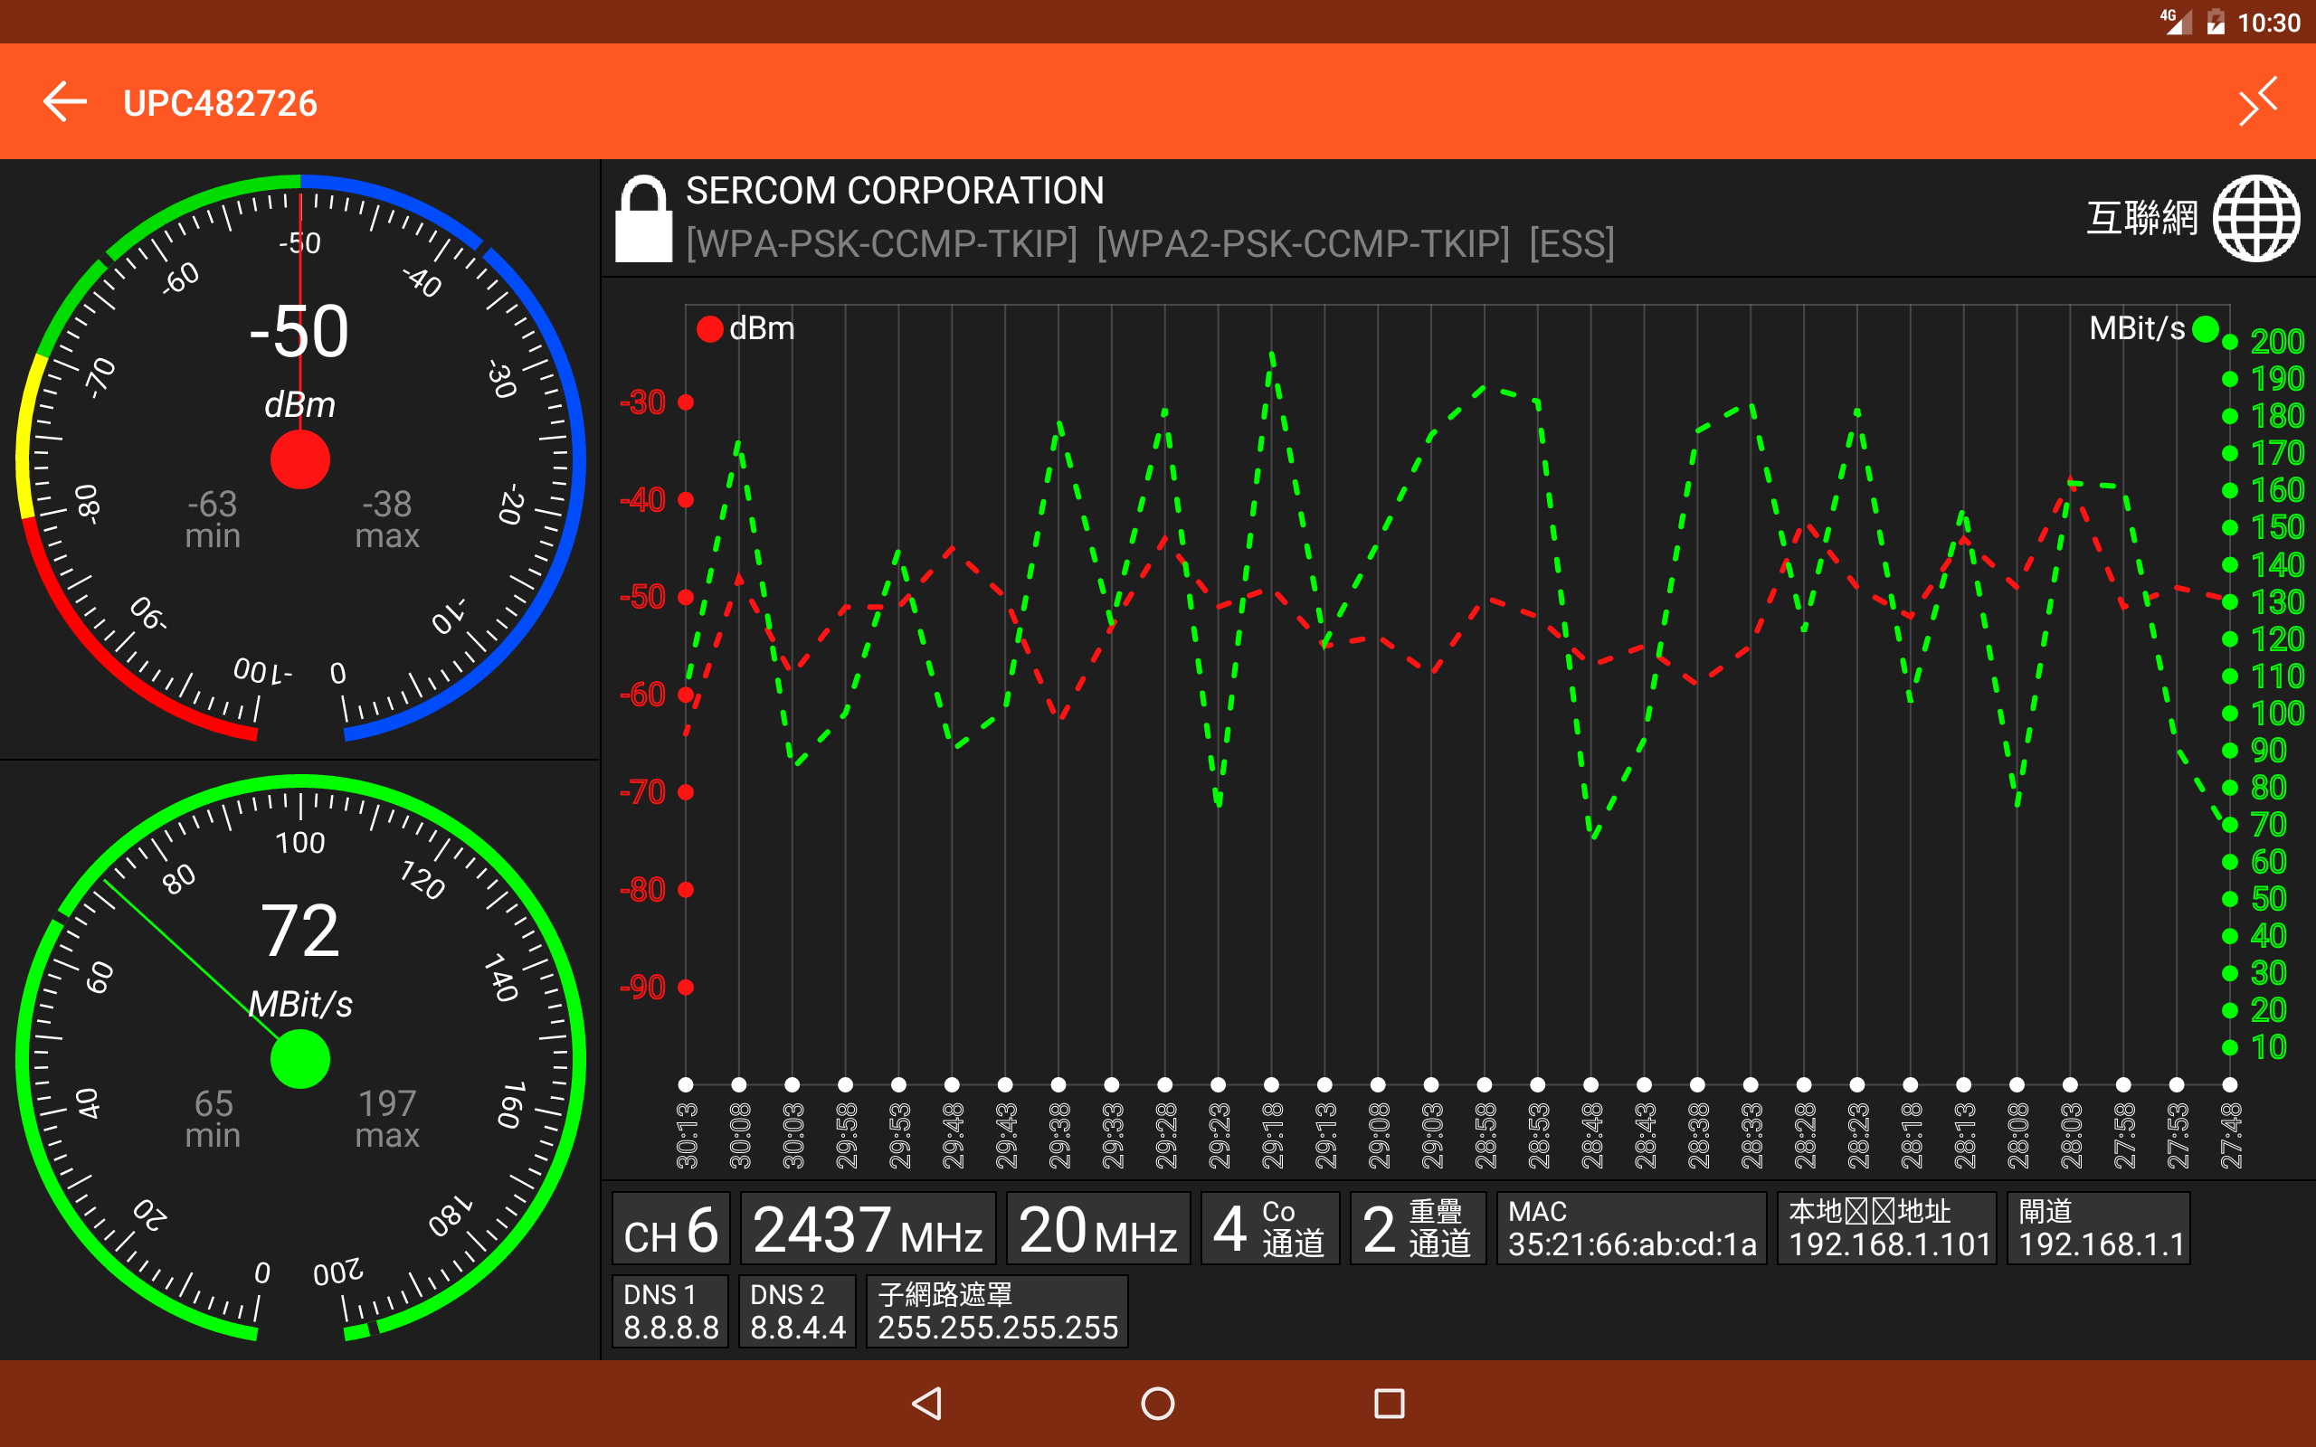The width and height of the screenshot is (2316, 1447).
Task: Tap the -50 dBm gauge reading
Action: point(299,331)
